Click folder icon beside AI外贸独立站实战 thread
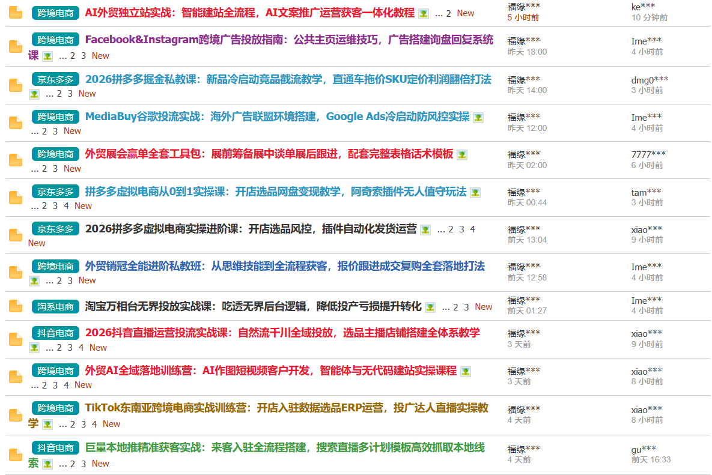 pos(16,13)
